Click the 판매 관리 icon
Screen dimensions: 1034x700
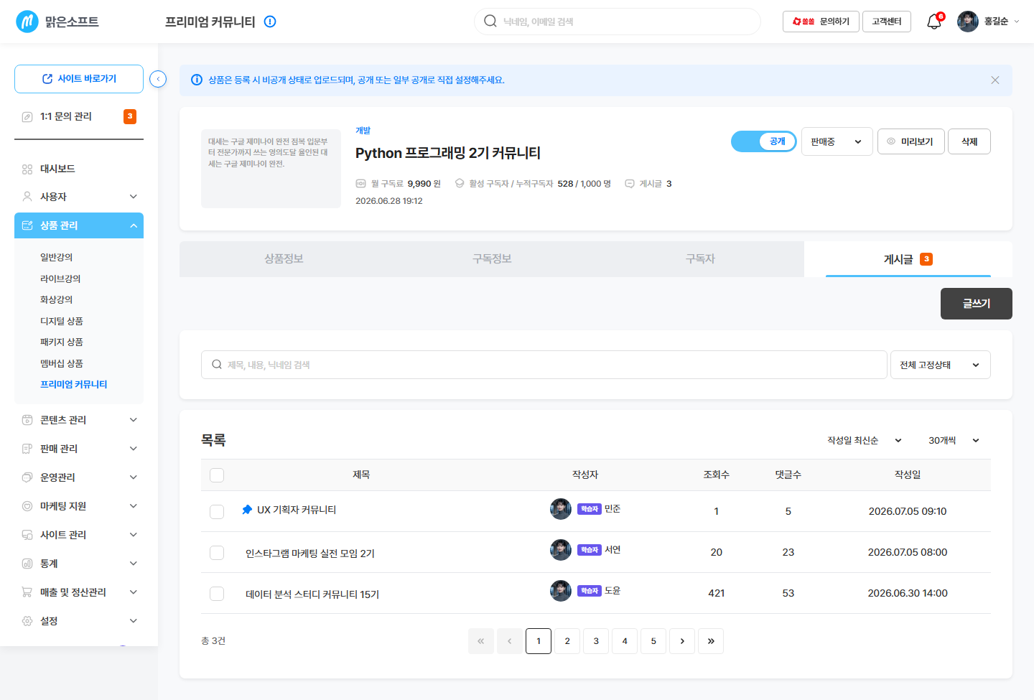(27, 449)
